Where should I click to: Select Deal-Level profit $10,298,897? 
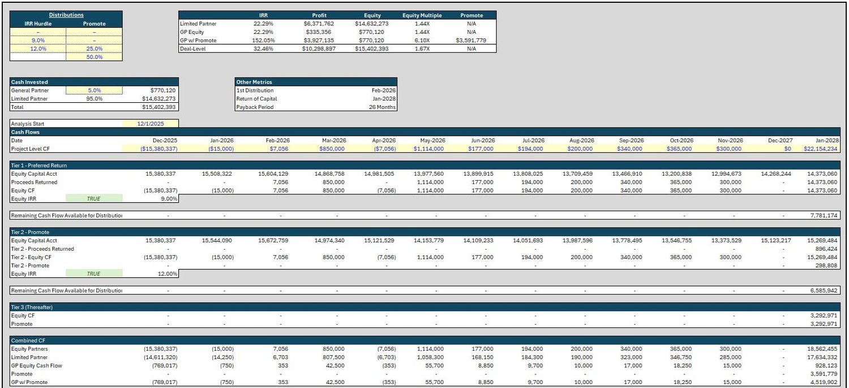pyautogui.click(x=318, y=49)
